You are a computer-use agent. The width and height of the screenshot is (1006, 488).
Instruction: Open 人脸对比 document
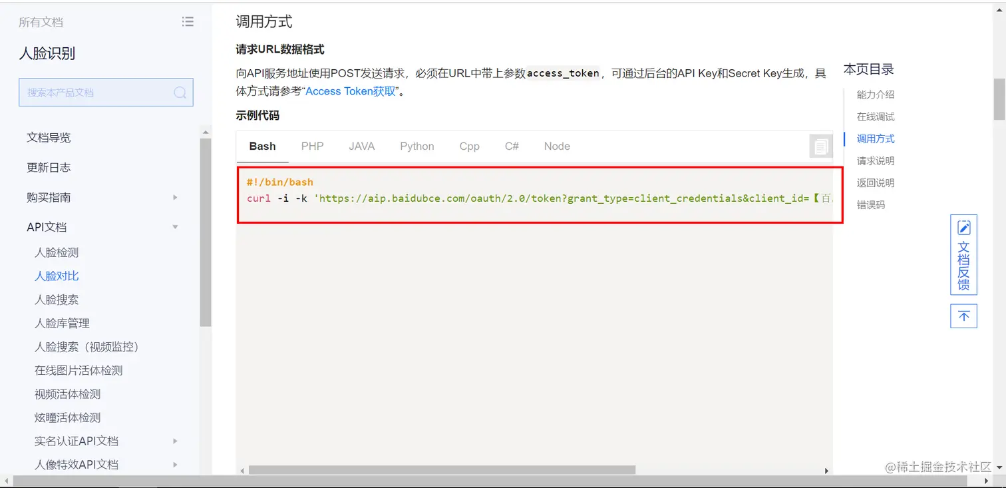point(57,276)
